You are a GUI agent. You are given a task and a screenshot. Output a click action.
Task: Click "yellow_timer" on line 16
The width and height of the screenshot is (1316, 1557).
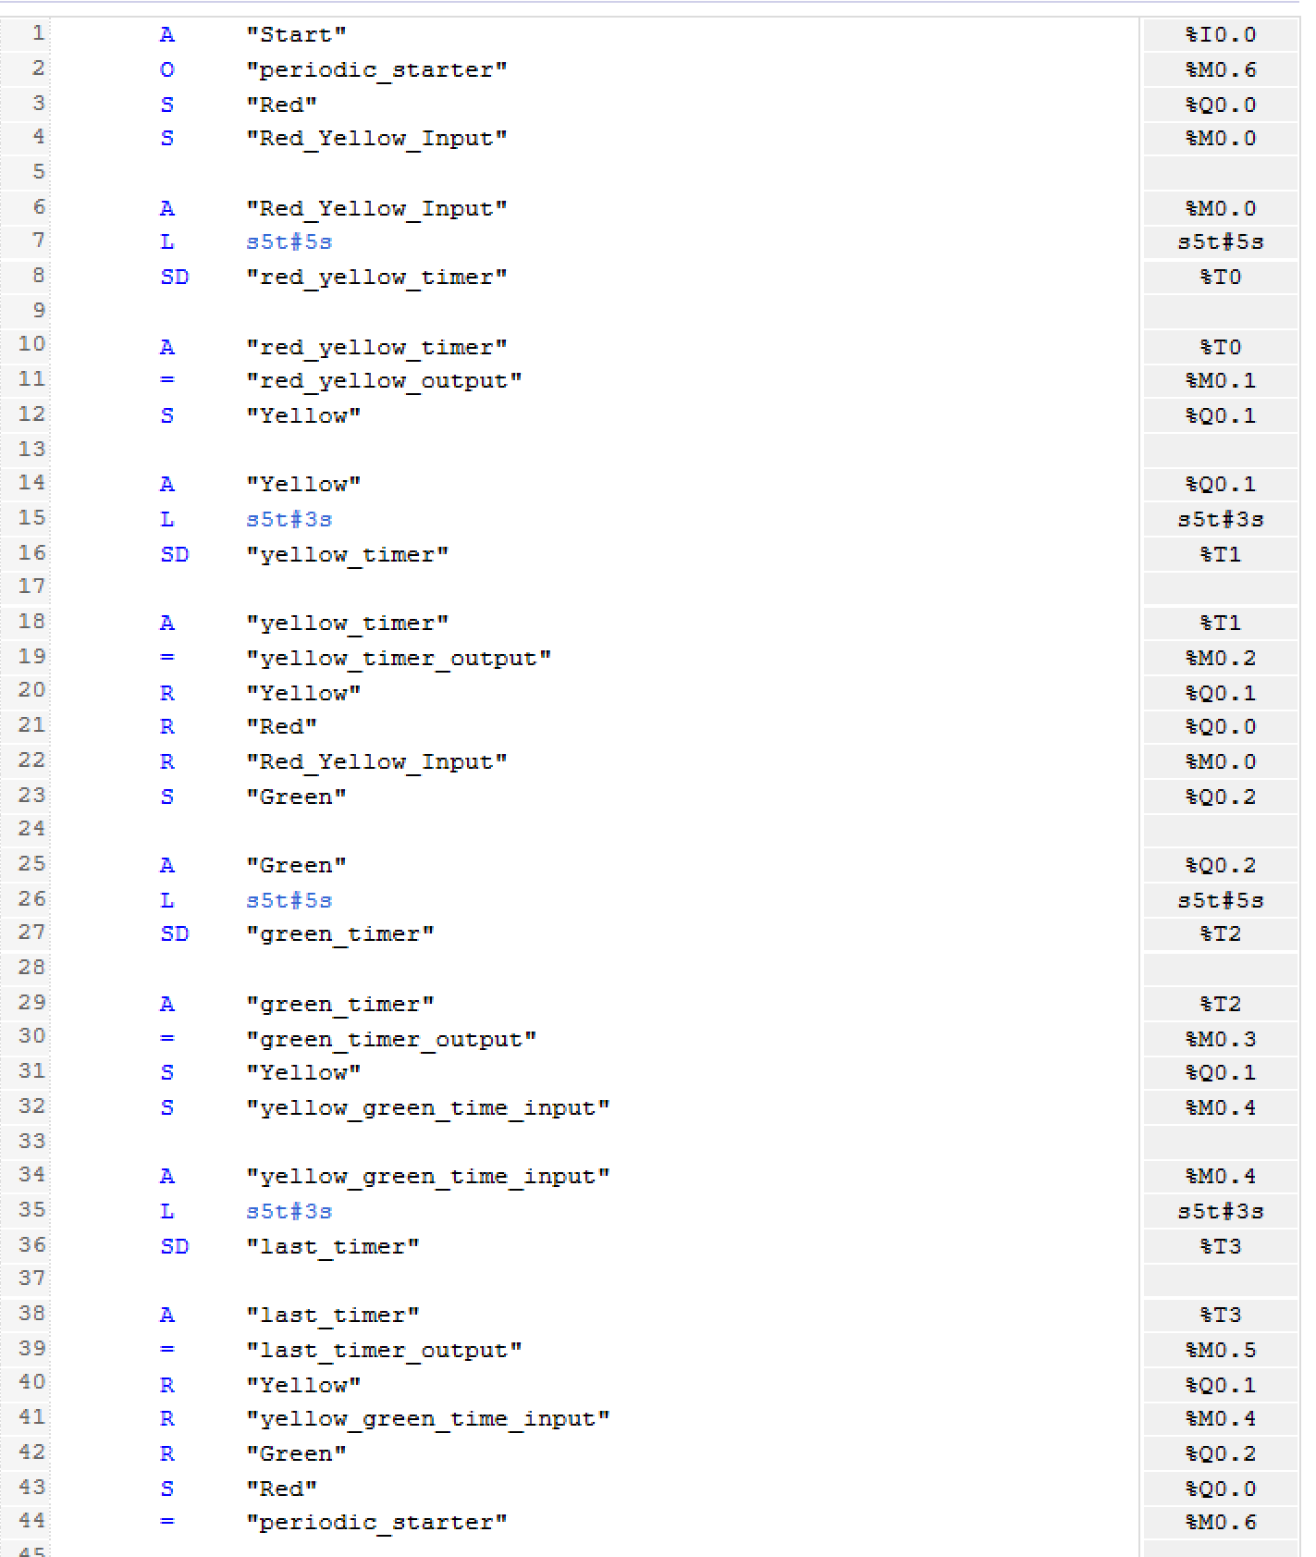(347, 555)
